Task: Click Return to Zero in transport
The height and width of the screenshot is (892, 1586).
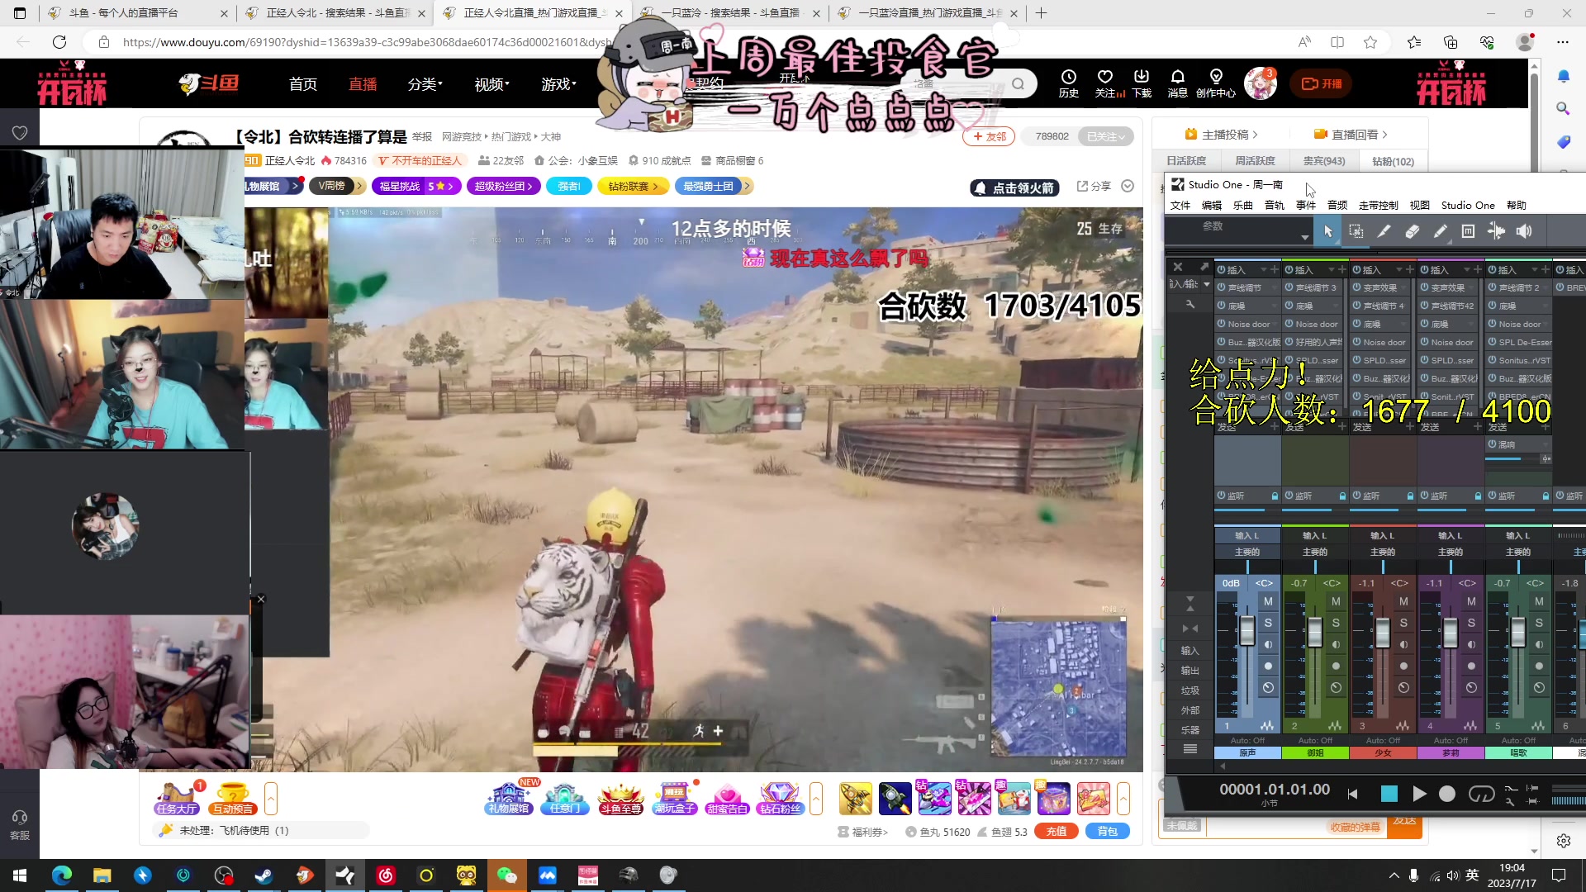Action: pos(1353,794)
